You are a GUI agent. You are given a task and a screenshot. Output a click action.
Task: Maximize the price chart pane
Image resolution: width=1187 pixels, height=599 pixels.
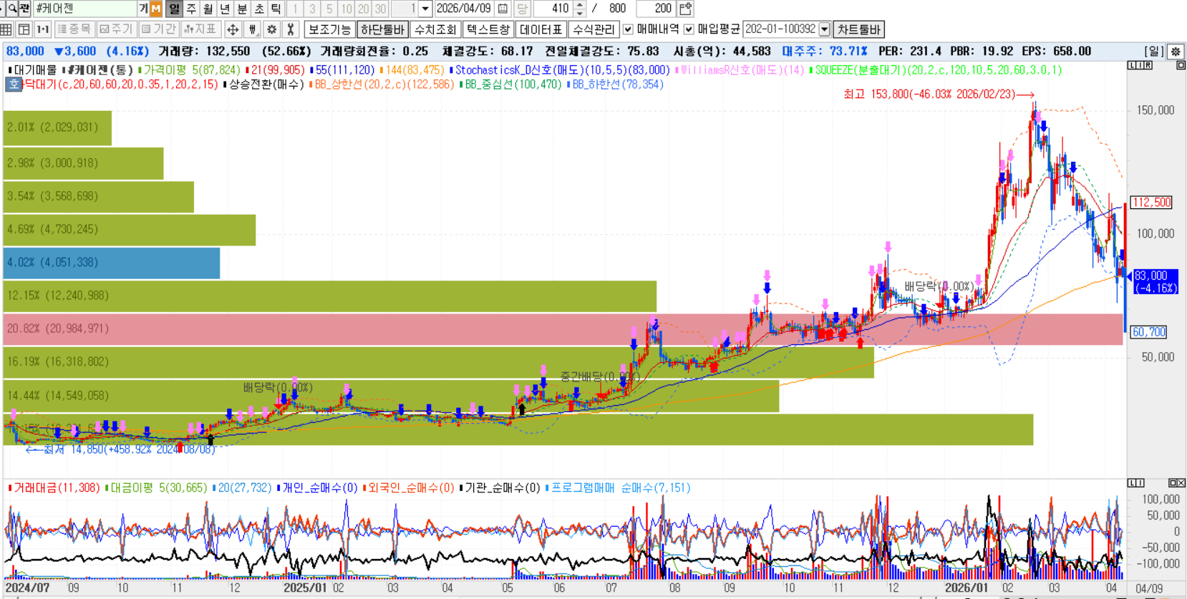pyautogui.click(x=1181, y=65)
